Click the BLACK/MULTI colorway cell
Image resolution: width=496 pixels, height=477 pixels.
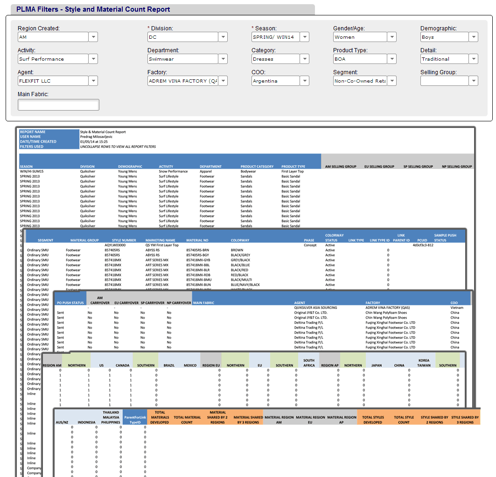click(x=241, y=280)
